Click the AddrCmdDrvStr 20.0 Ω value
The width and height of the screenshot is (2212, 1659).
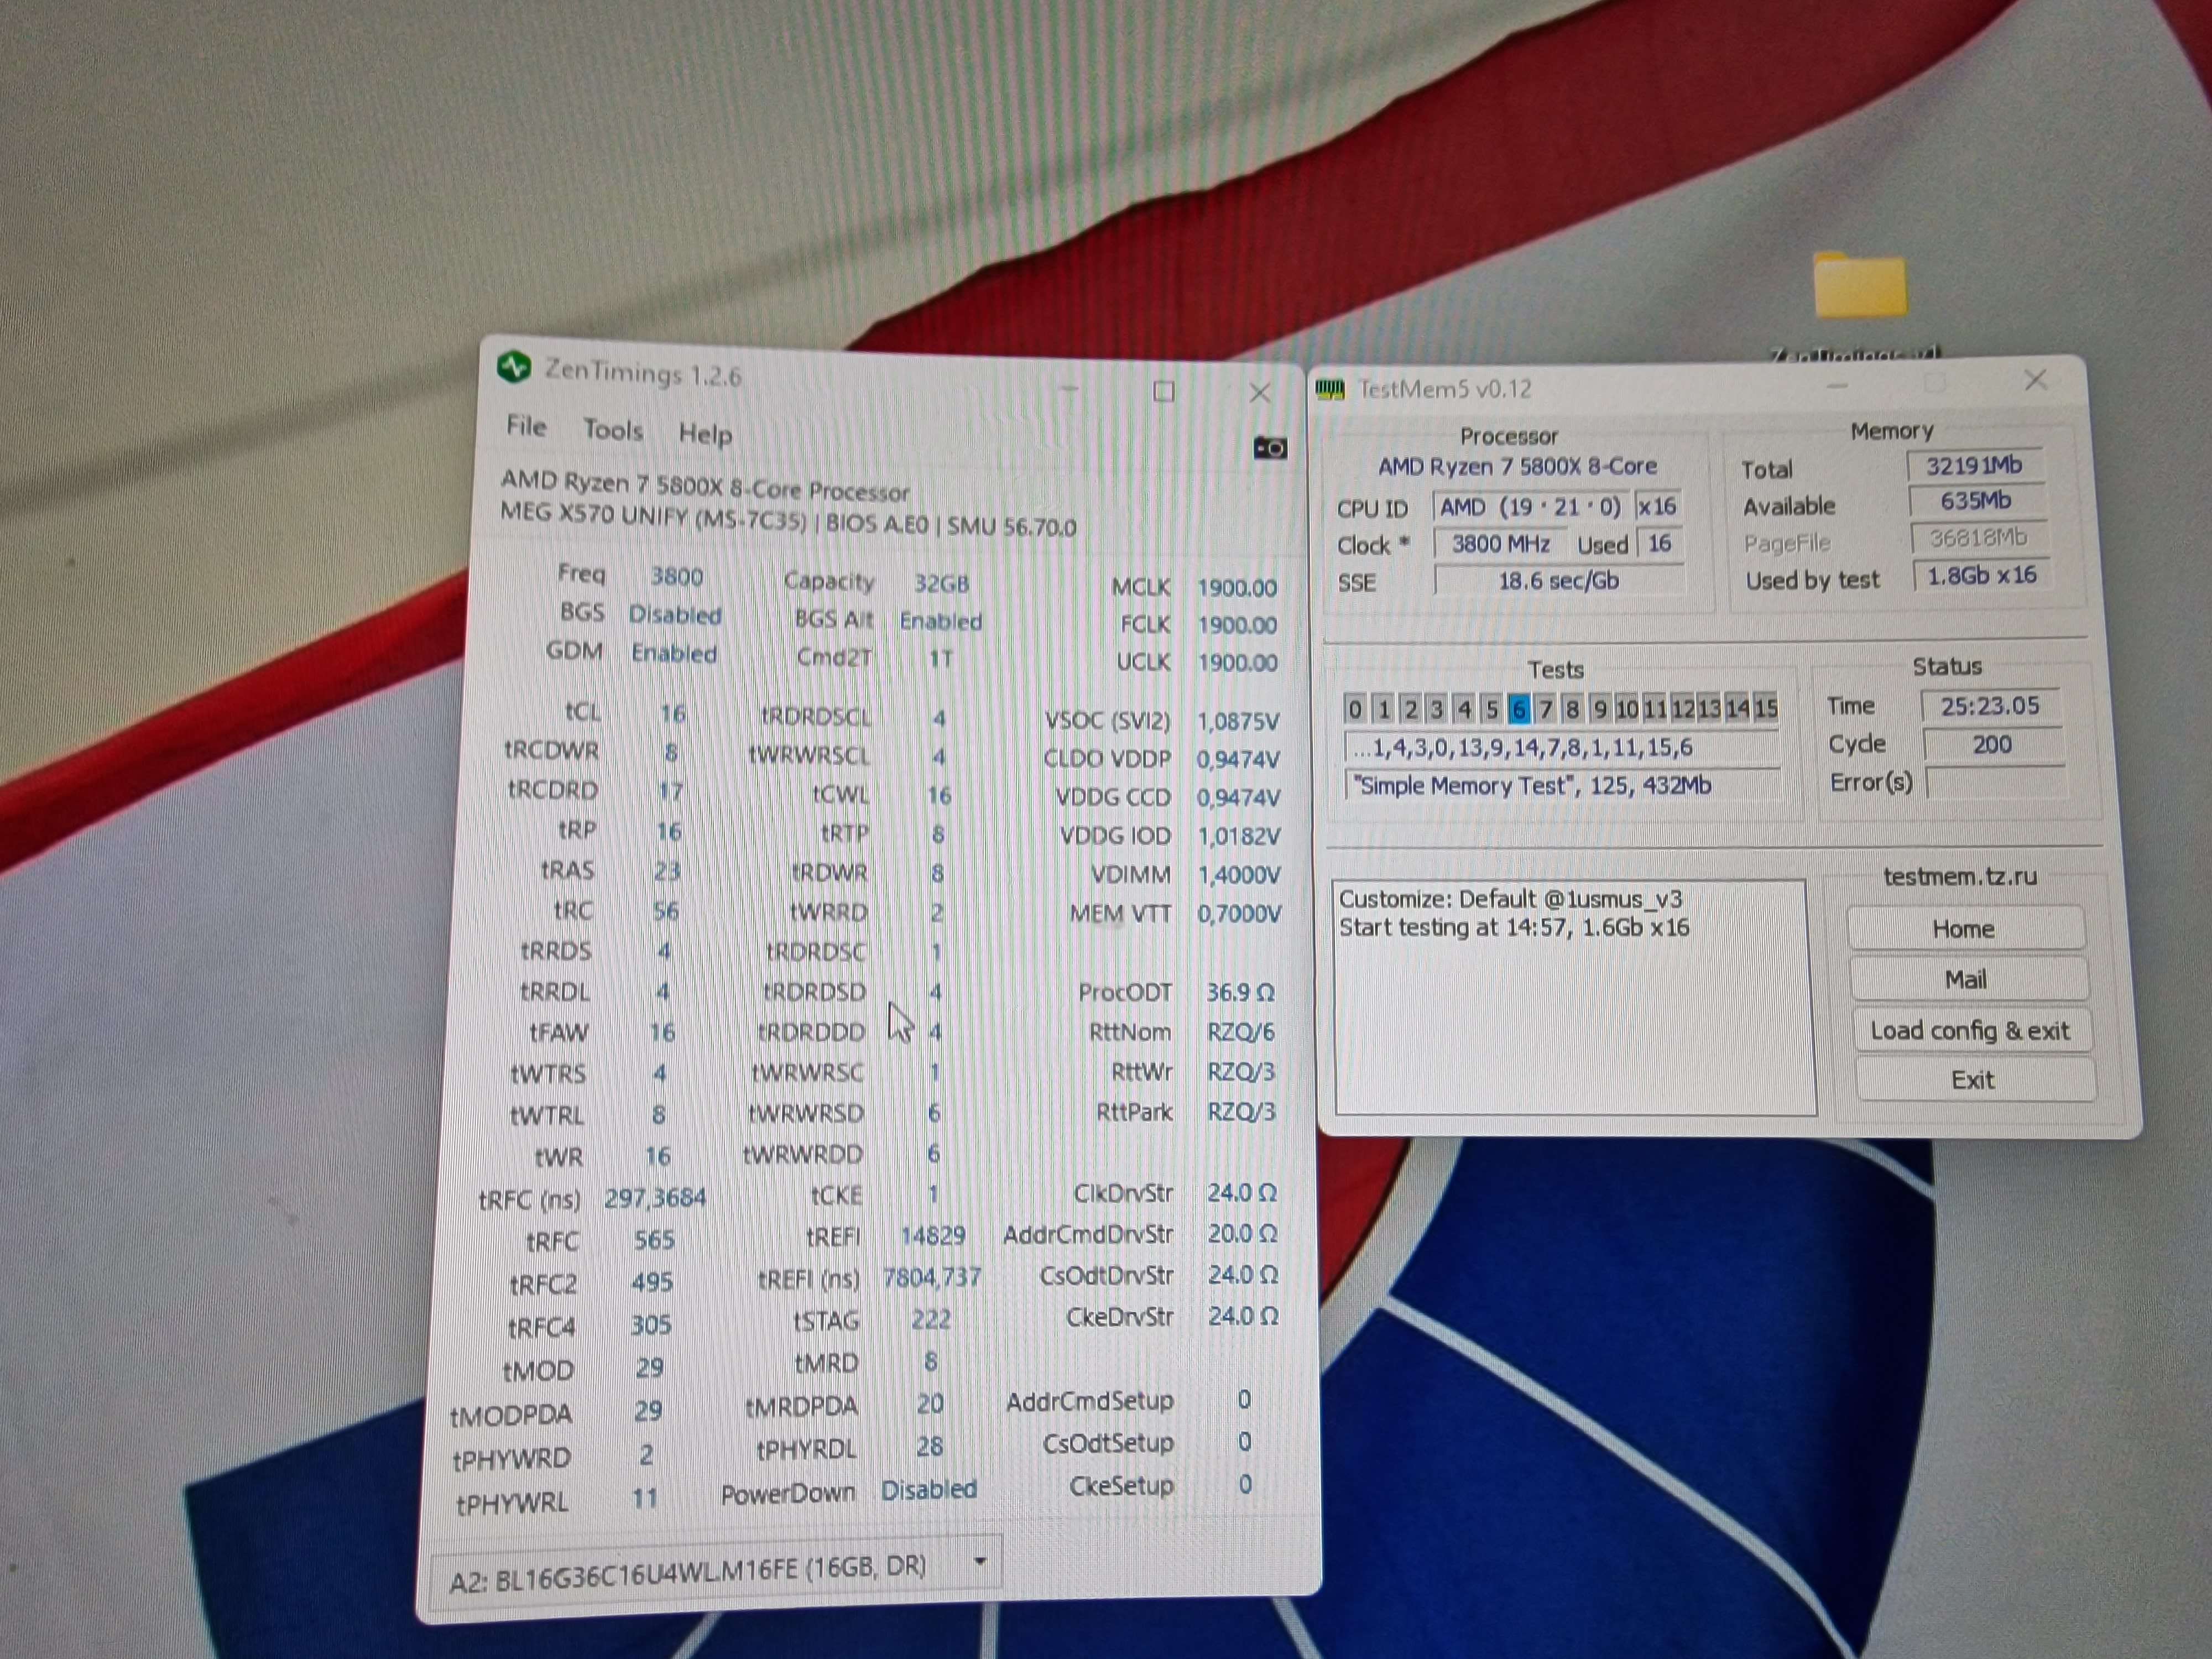tap(1242, 1233)
